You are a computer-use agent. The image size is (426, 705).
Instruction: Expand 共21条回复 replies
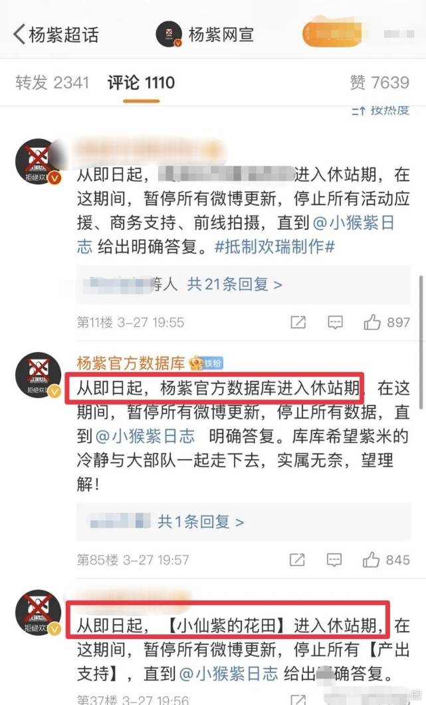235,284
